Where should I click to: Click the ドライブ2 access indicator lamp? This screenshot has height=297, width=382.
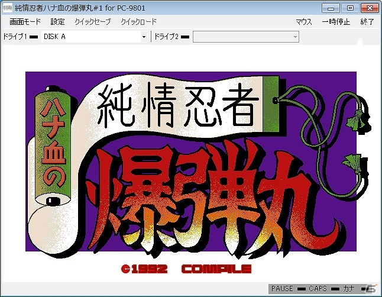click(x=185, y=37)
